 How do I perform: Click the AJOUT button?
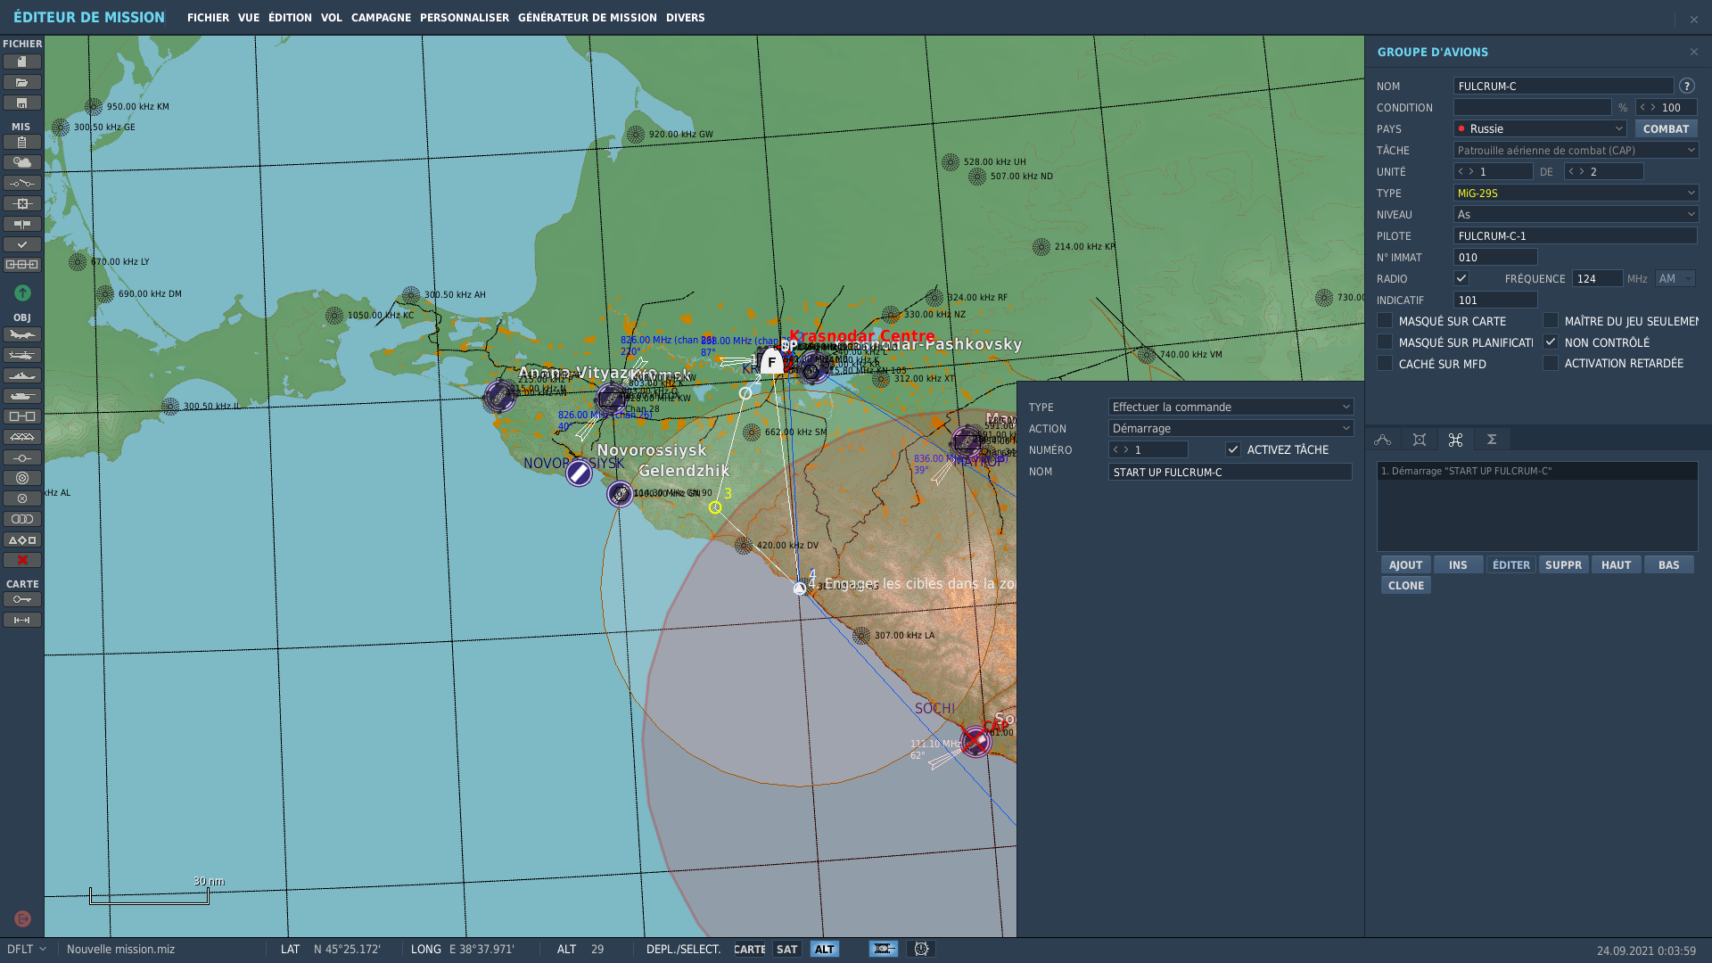[1406, 564]
